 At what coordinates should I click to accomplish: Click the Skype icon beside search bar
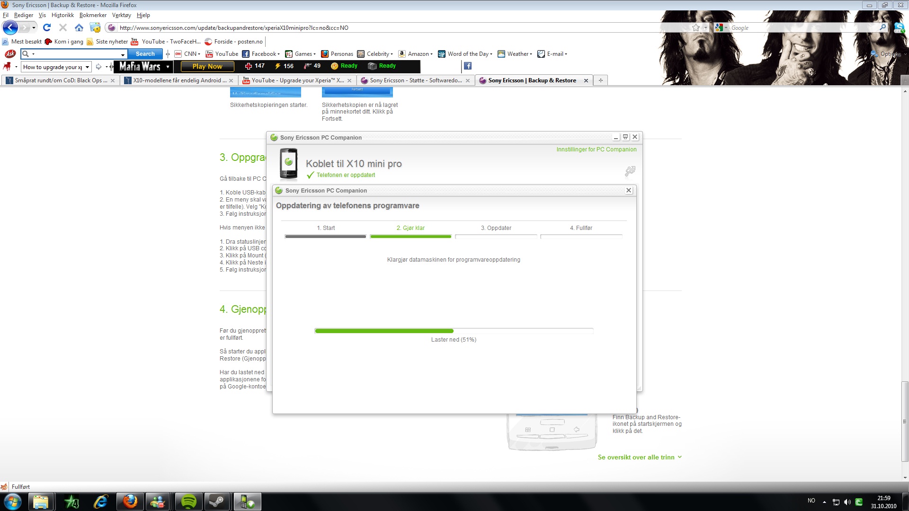(x=899, y=27)
